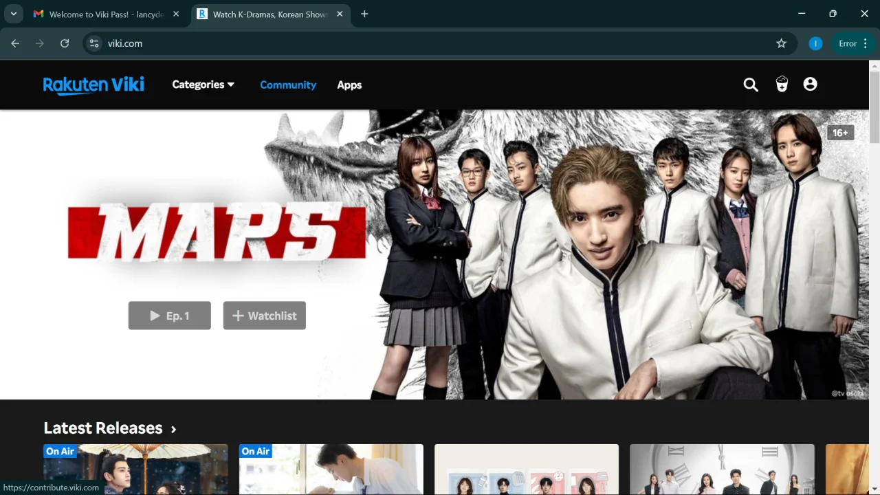Screen dimensions: 880x495
Task: Play Ep. 1 of MARS
Action: [x=170, y=316]
